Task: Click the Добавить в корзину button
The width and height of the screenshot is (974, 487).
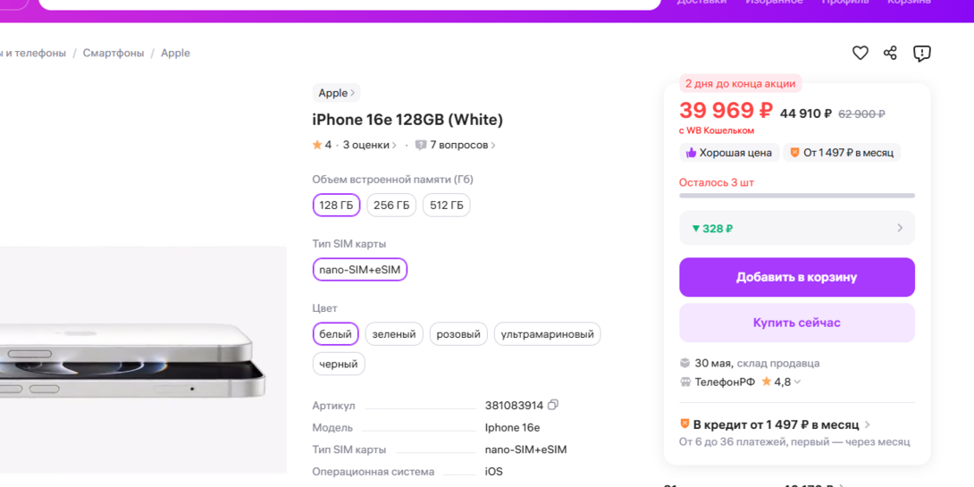Action: [796, 277]
